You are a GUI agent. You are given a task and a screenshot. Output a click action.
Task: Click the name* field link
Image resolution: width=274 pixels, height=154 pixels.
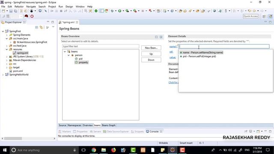(173, 47)
